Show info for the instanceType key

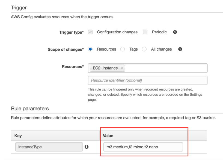tap(87, 147)
